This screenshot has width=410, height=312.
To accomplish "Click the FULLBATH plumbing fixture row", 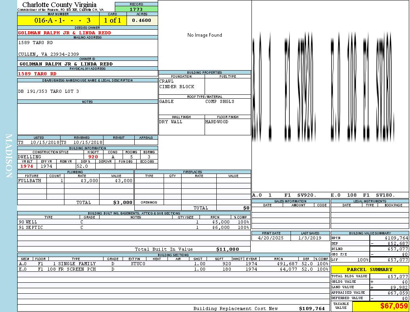I will pyautogui.click(x=75, y=181).
